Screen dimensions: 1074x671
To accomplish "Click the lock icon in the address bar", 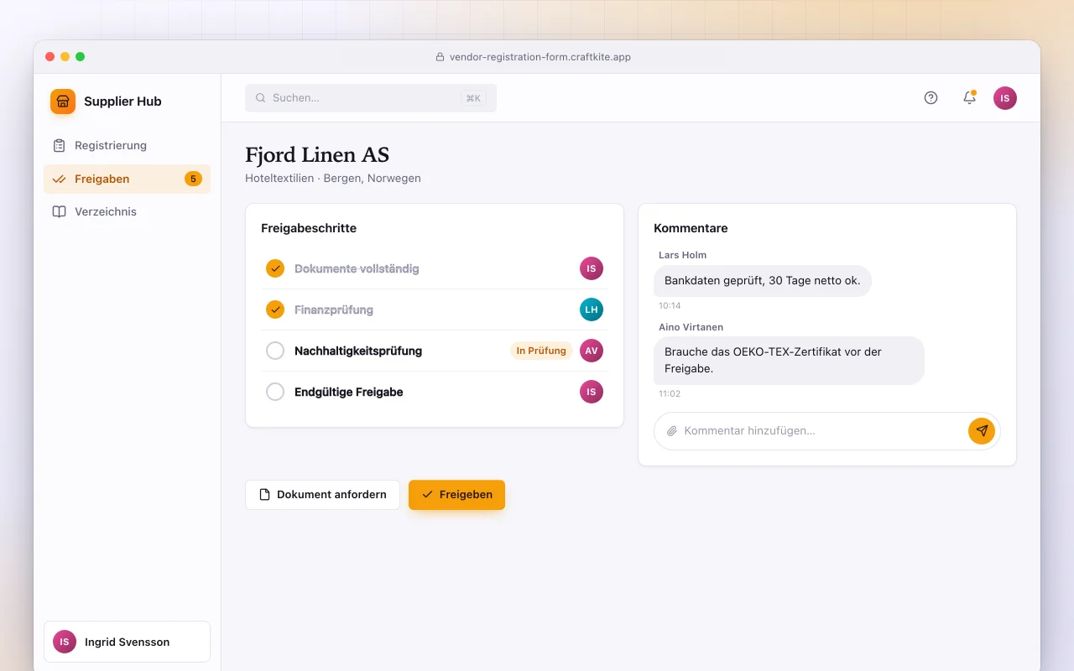I will pos(440,57).
